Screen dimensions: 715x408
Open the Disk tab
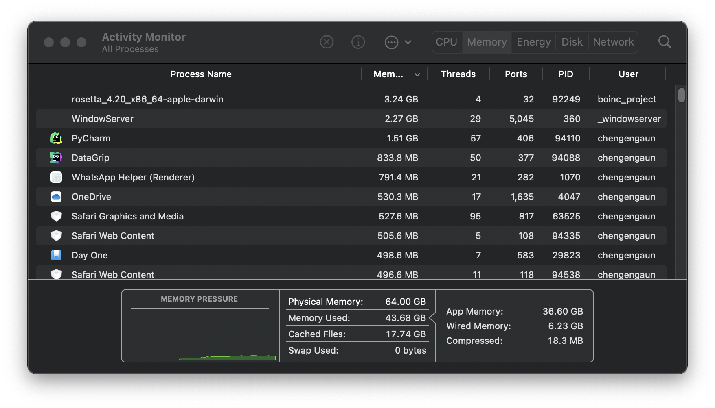(572, 42)
